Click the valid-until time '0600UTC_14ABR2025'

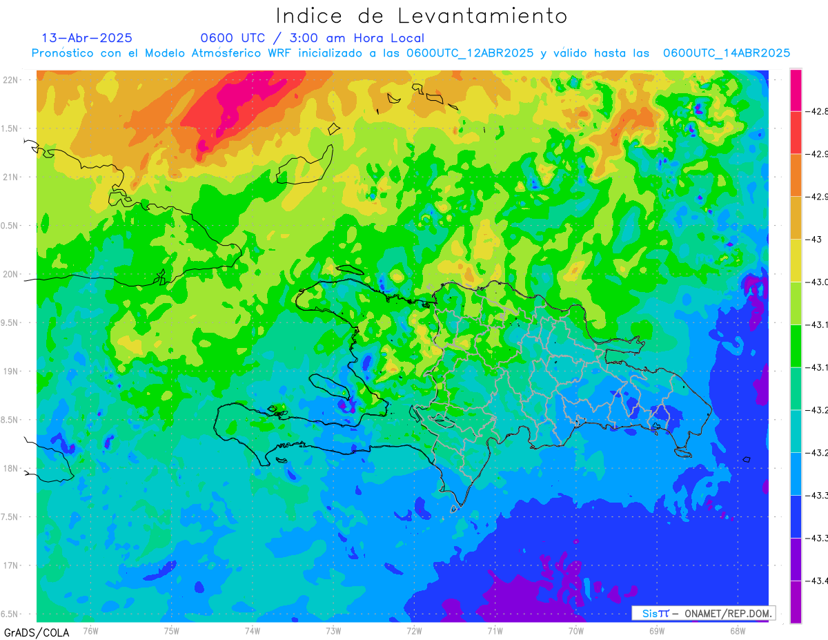(727, 53)
